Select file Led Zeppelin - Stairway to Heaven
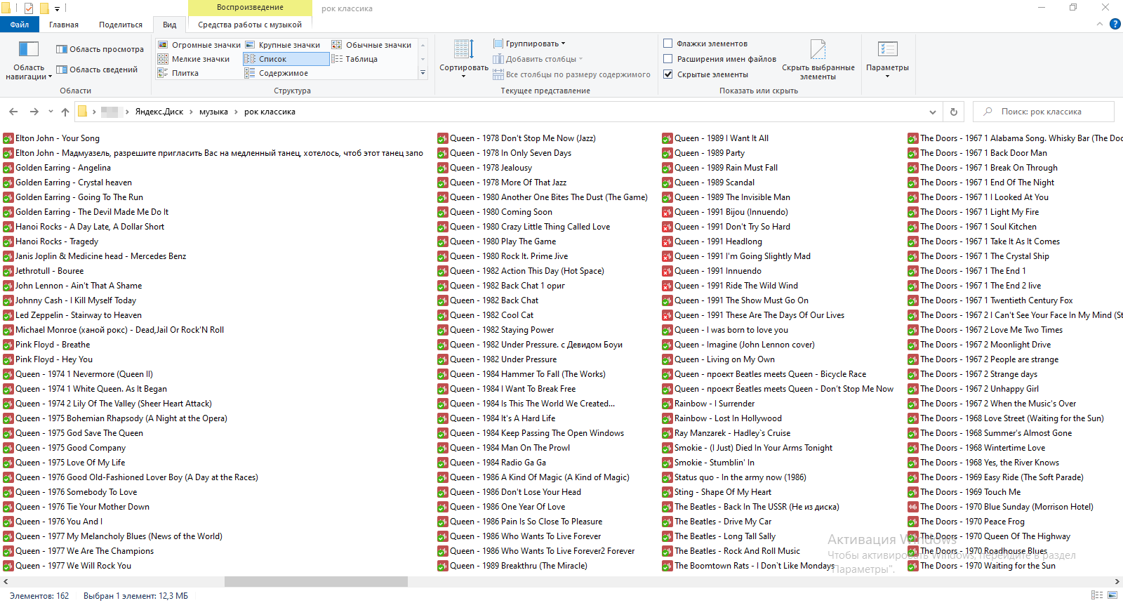The image size is (1123, 603). point(72,315)
